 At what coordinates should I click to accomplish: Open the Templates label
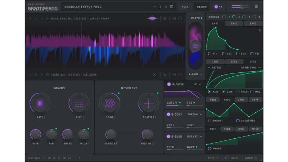34,158
